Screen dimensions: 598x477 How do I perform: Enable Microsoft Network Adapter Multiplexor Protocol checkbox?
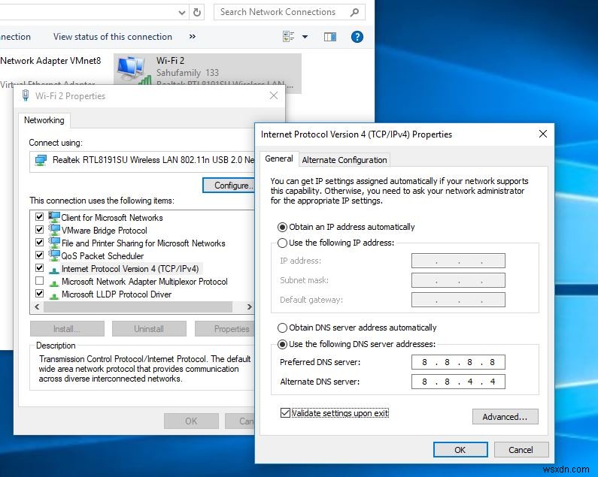point(39,281)
